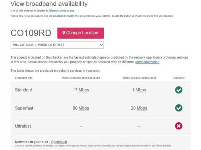Click the Mbps unit beside 1 in Standard row

pos(141,90)
